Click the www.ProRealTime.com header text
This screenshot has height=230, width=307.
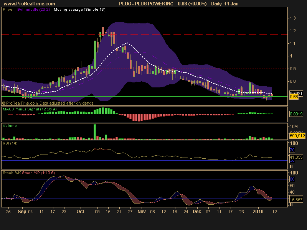point(30,3)
